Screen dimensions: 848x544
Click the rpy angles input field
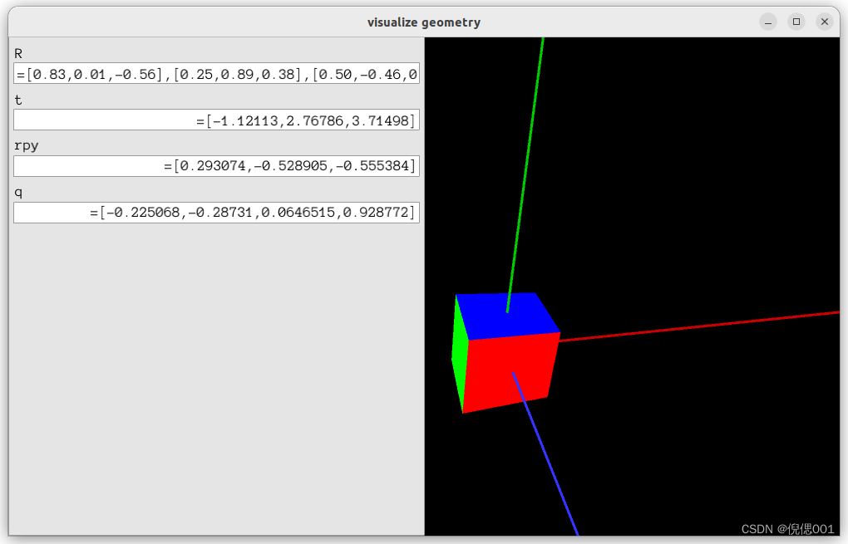point(216,166)
